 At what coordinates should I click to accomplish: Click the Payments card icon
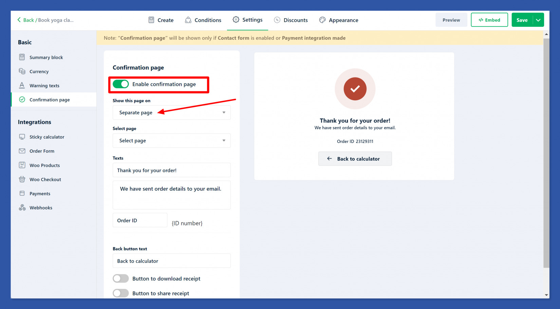click(x=22, y=193)
